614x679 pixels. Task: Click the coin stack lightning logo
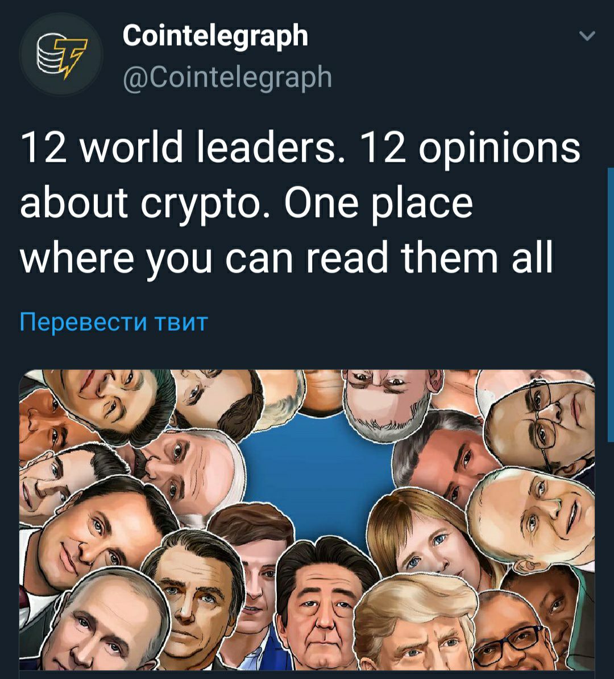(61, 55)
